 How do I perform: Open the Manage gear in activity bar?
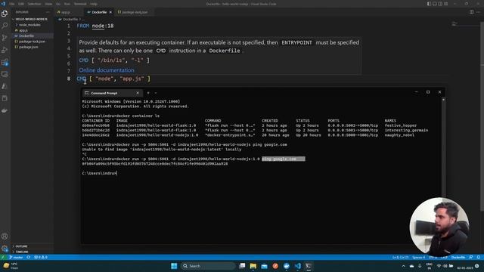tap(5, 248)
